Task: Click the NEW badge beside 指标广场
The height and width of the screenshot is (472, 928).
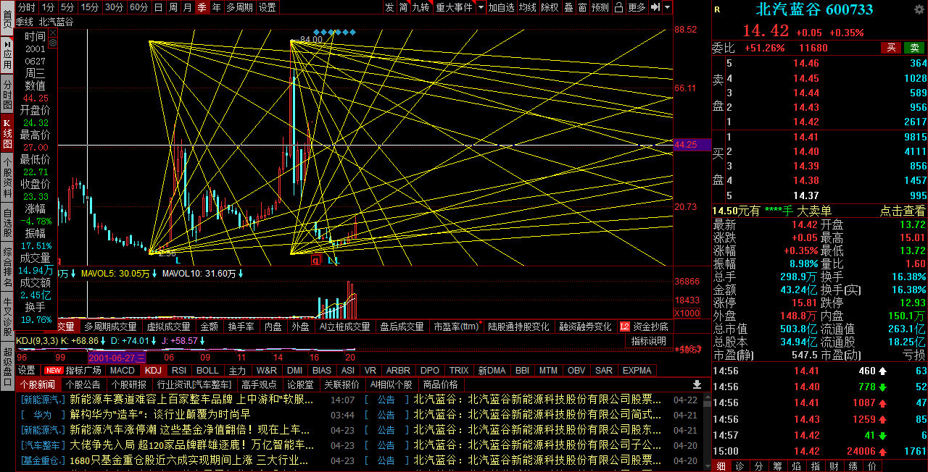Action: click(x=54, y=370)
